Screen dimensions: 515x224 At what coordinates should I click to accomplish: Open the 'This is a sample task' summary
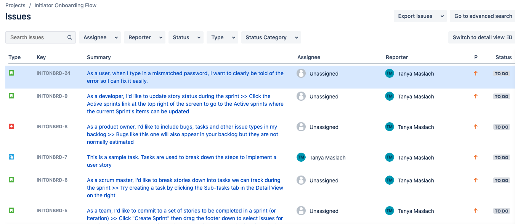coord(182,161)
